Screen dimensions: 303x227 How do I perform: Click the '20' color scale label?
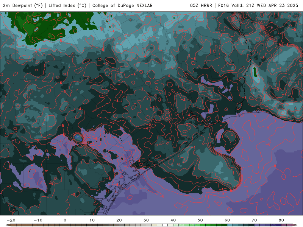click(119, 220)
